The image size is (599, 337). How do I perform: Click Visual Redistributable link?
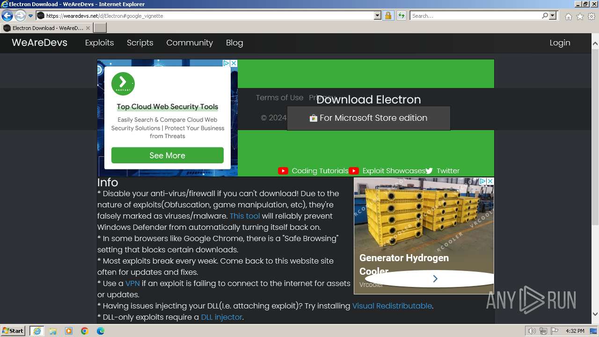pyautogui.click(x=392, y=306)
